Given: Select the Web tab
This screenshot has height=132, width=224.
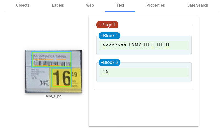Looking at the screenshot, I should pos(90,5).
